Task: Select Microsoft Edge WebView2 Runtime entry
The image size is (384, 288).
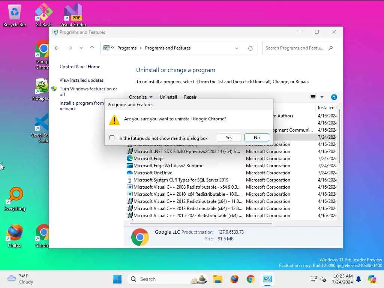Action: coord(231,165)
